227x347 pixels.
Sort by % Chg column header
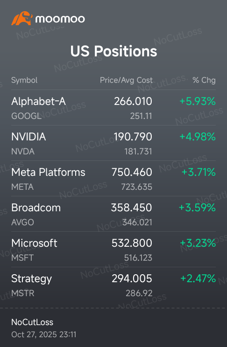(204, 80)
